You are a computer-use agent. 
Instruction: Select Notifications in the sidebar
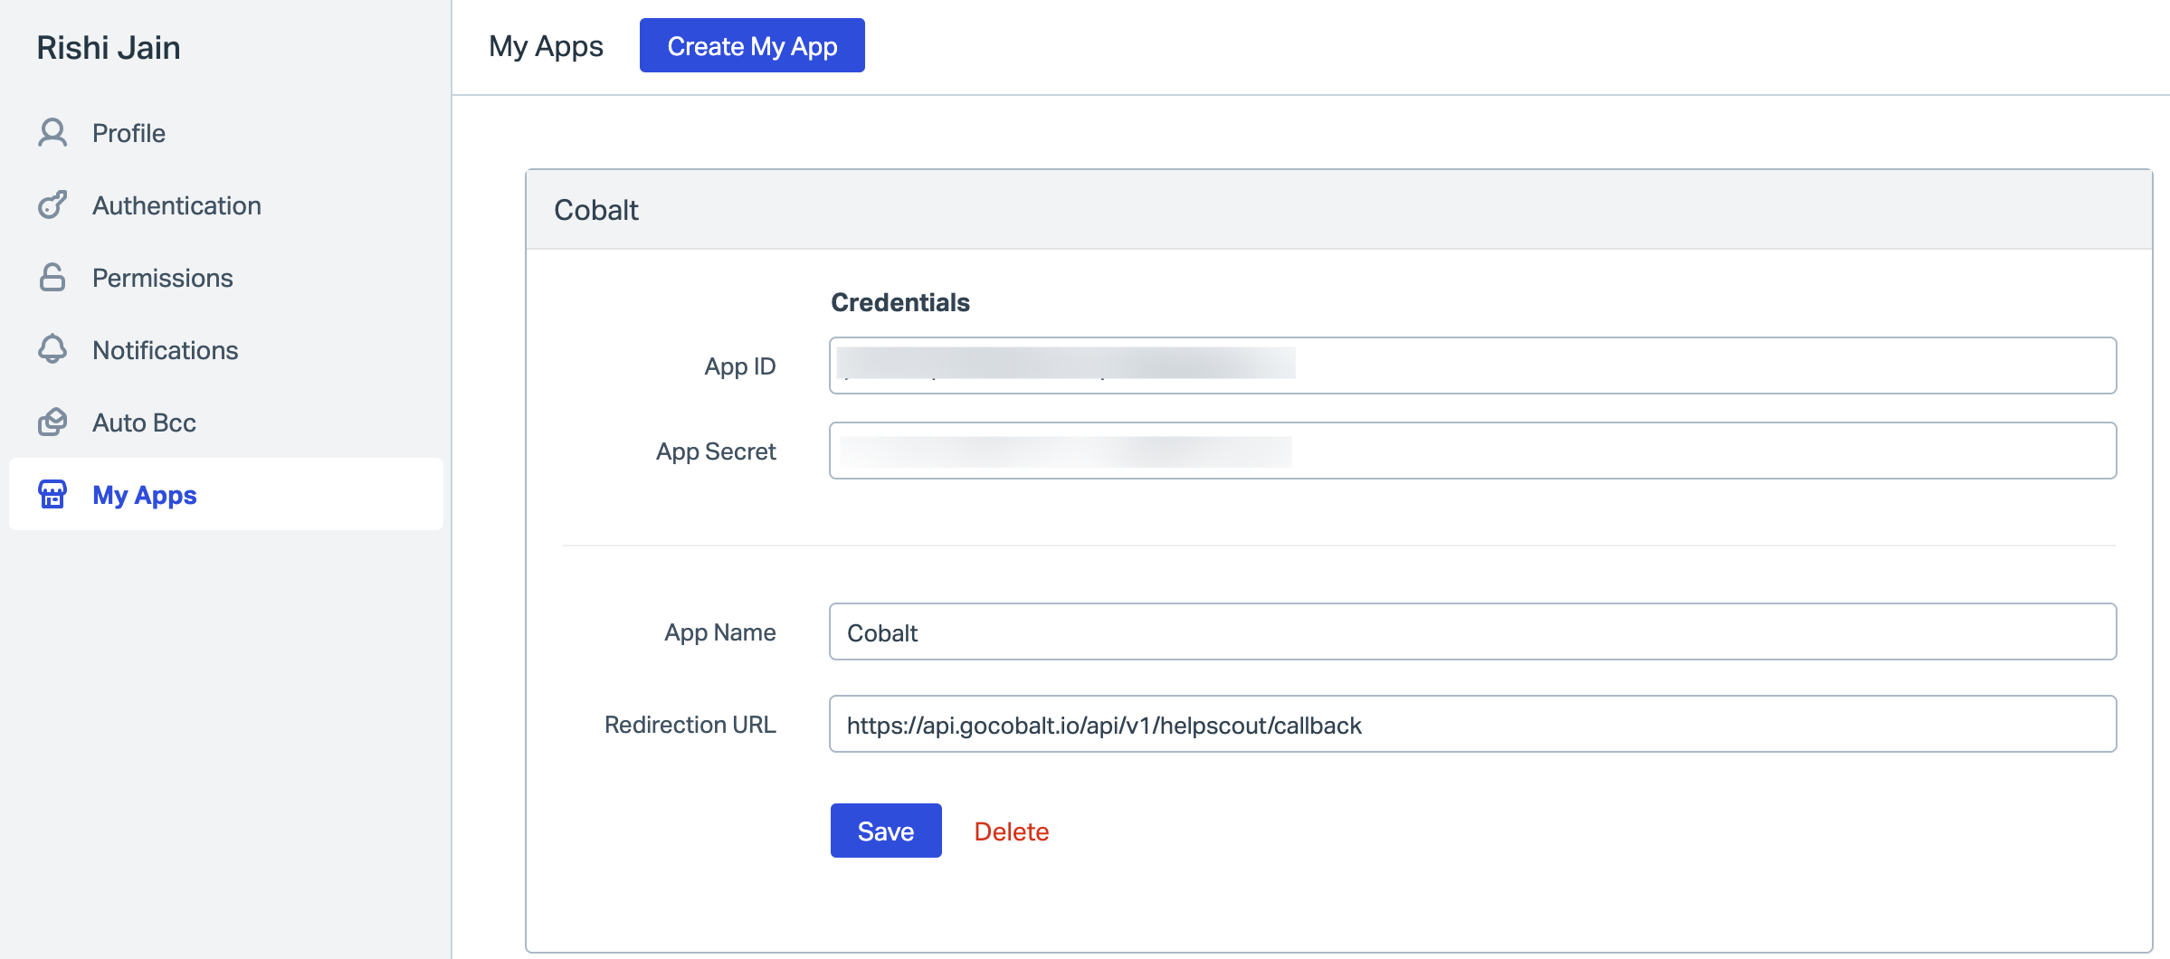pyautogui.click(x=226, y=350)
